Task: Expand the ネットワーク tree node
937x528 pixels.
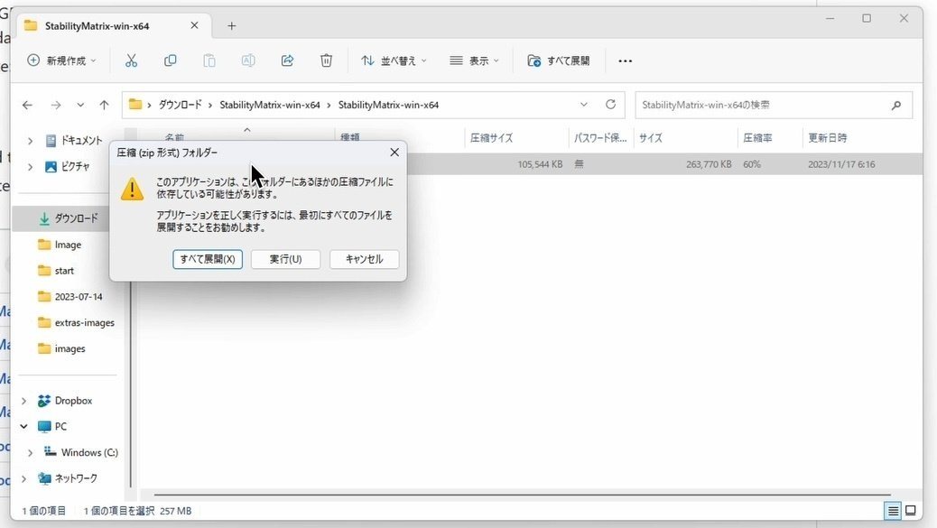Action: 23,478
